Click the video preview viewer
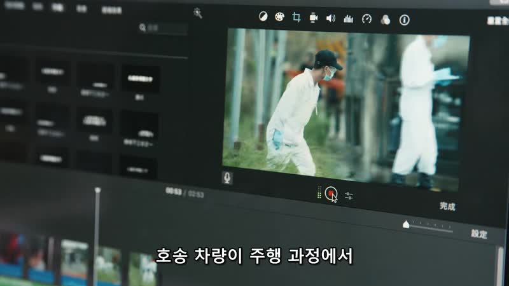Image resolution: width=509 pixels, height=286 pixels. pos(345,108)
